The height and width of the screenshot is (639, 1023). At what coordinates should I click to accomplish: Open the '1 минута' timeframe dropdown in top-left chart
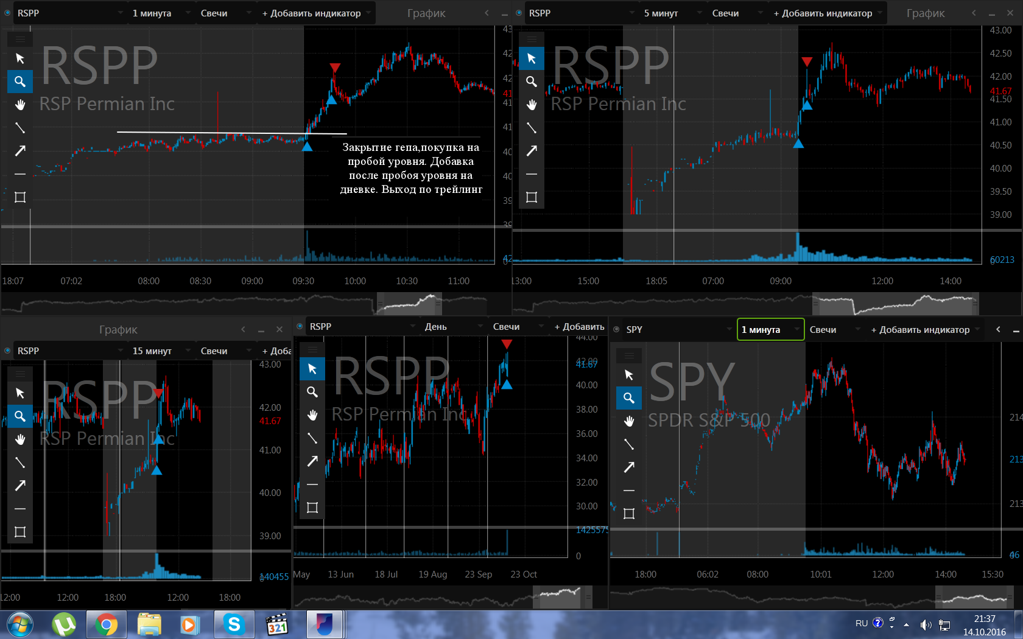[x=161, y=13]
